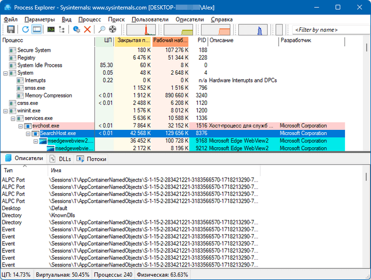Click the orange physical memory mini graph

[216, 30]
